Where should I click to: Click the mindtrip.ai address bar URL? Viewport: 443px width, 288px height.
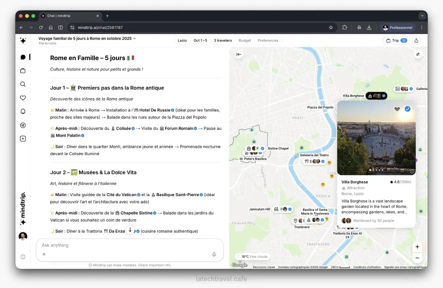coord(100,28)
